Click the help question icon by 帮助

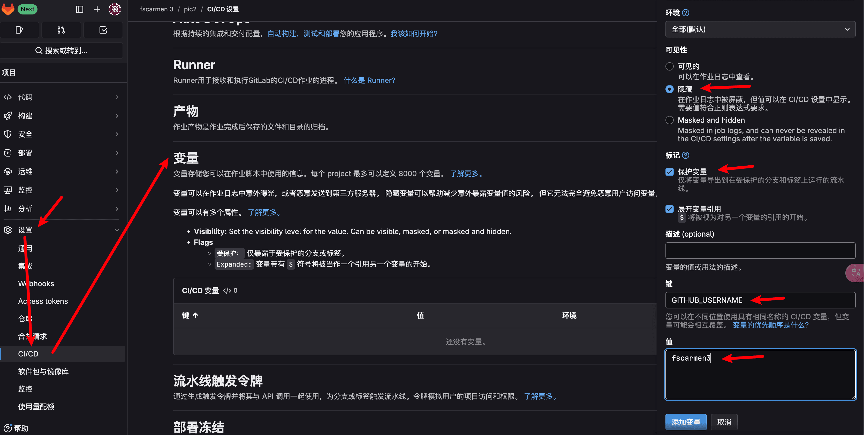(7, 428)
